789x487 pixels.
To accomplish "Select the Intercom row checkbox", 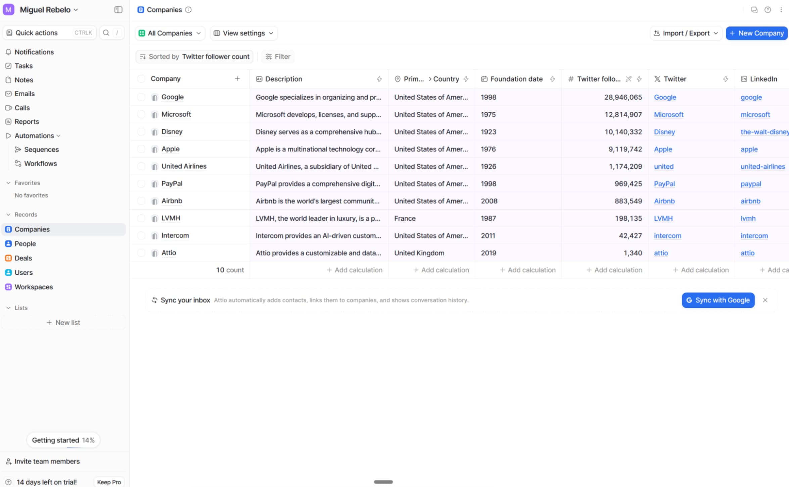I will point(141,235).
